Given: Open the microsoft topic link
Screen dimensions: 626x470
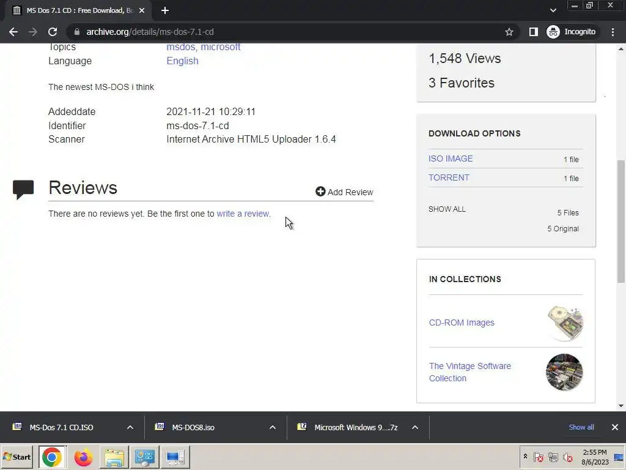Looking at the screenshot, I should tap(220, 47).
